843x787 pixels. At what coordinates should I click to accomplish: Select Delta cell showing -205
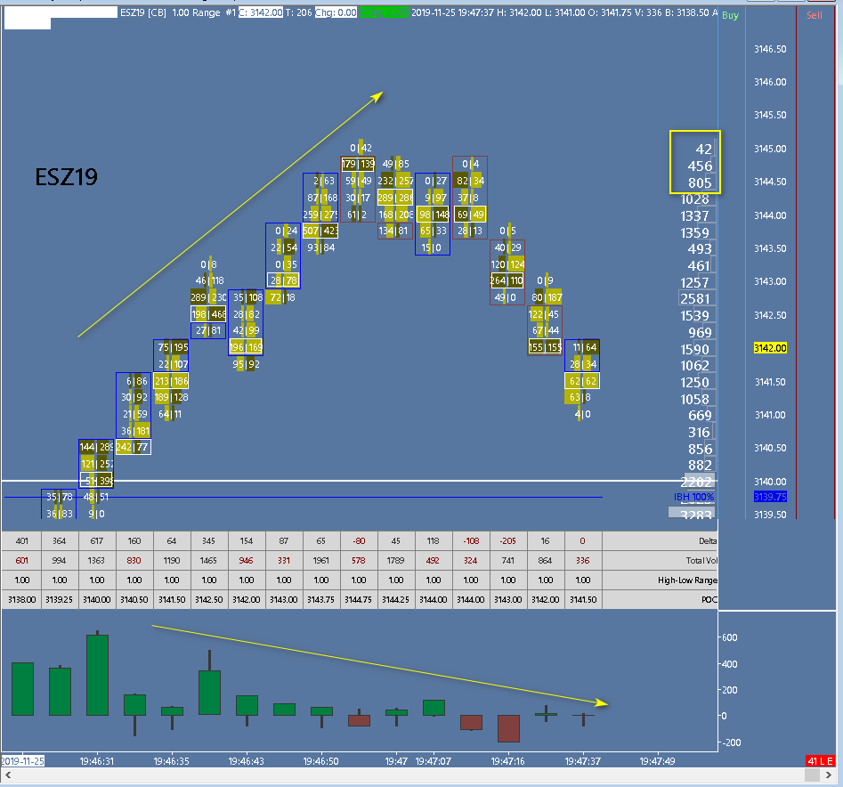[x=508, y=540]
